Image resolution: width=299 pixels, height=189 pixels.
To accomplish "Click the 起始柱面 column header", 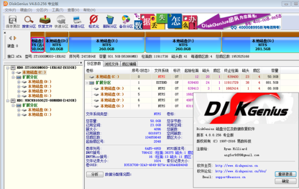I will coord(191,71).
